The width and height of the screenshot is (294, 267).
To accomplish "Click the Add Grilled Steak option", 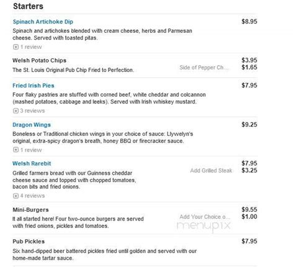I will point(211,170).
